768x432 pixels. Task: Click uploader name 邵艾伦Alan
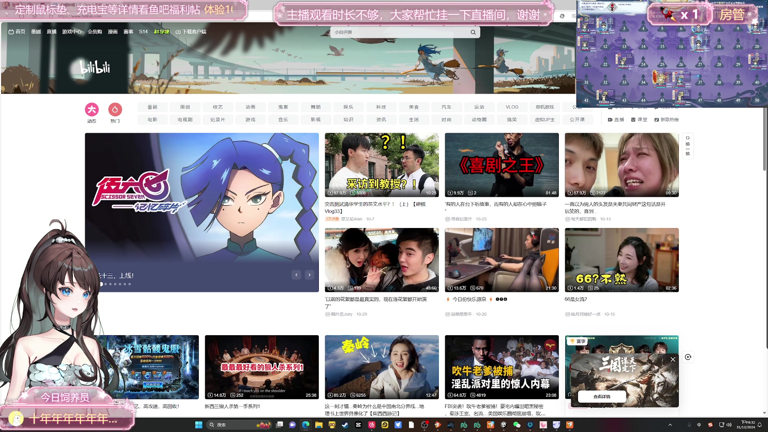pyautogui.click(x=352, y=219)
